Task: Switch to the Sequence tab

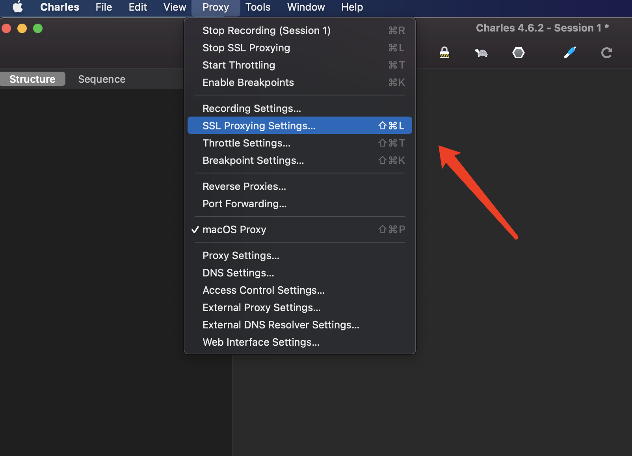Action: click(x=102, y=79)
